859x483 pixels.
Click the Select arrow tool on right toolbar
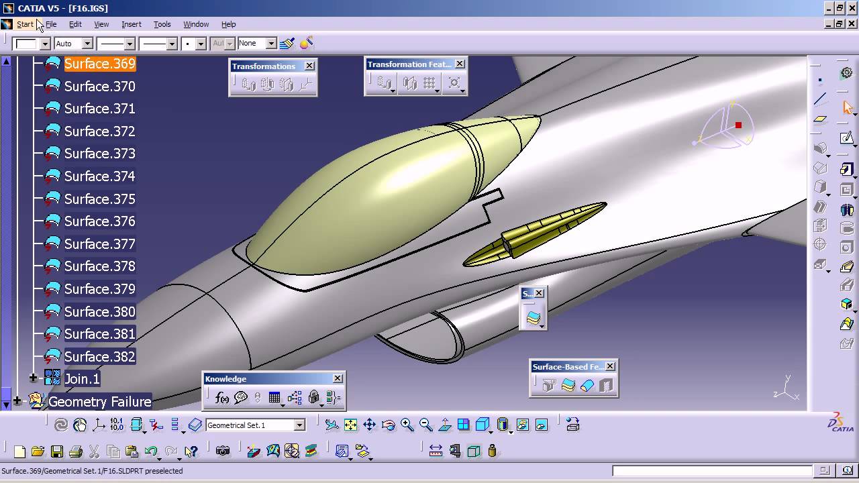pyautogui.click(x=847, y=107)
